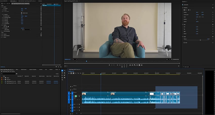Select the Razor tool
The height and width of the screenshot is (115, 215).
point(64,73)
